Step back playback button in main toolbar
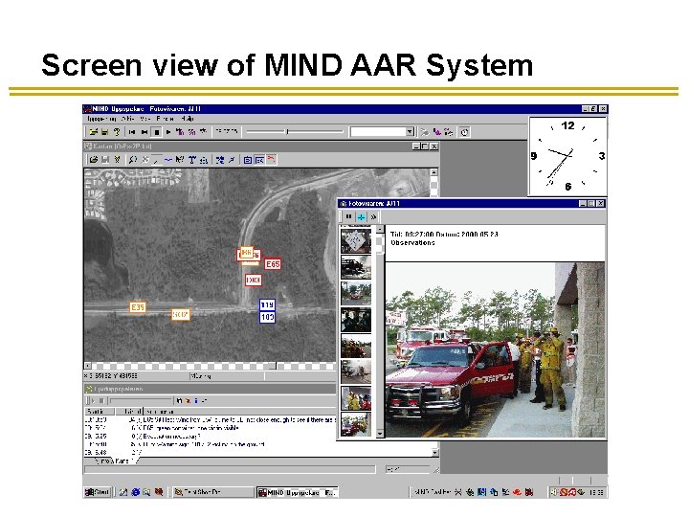This screenshot has width=689, height=517. click(x=144, y=131)
